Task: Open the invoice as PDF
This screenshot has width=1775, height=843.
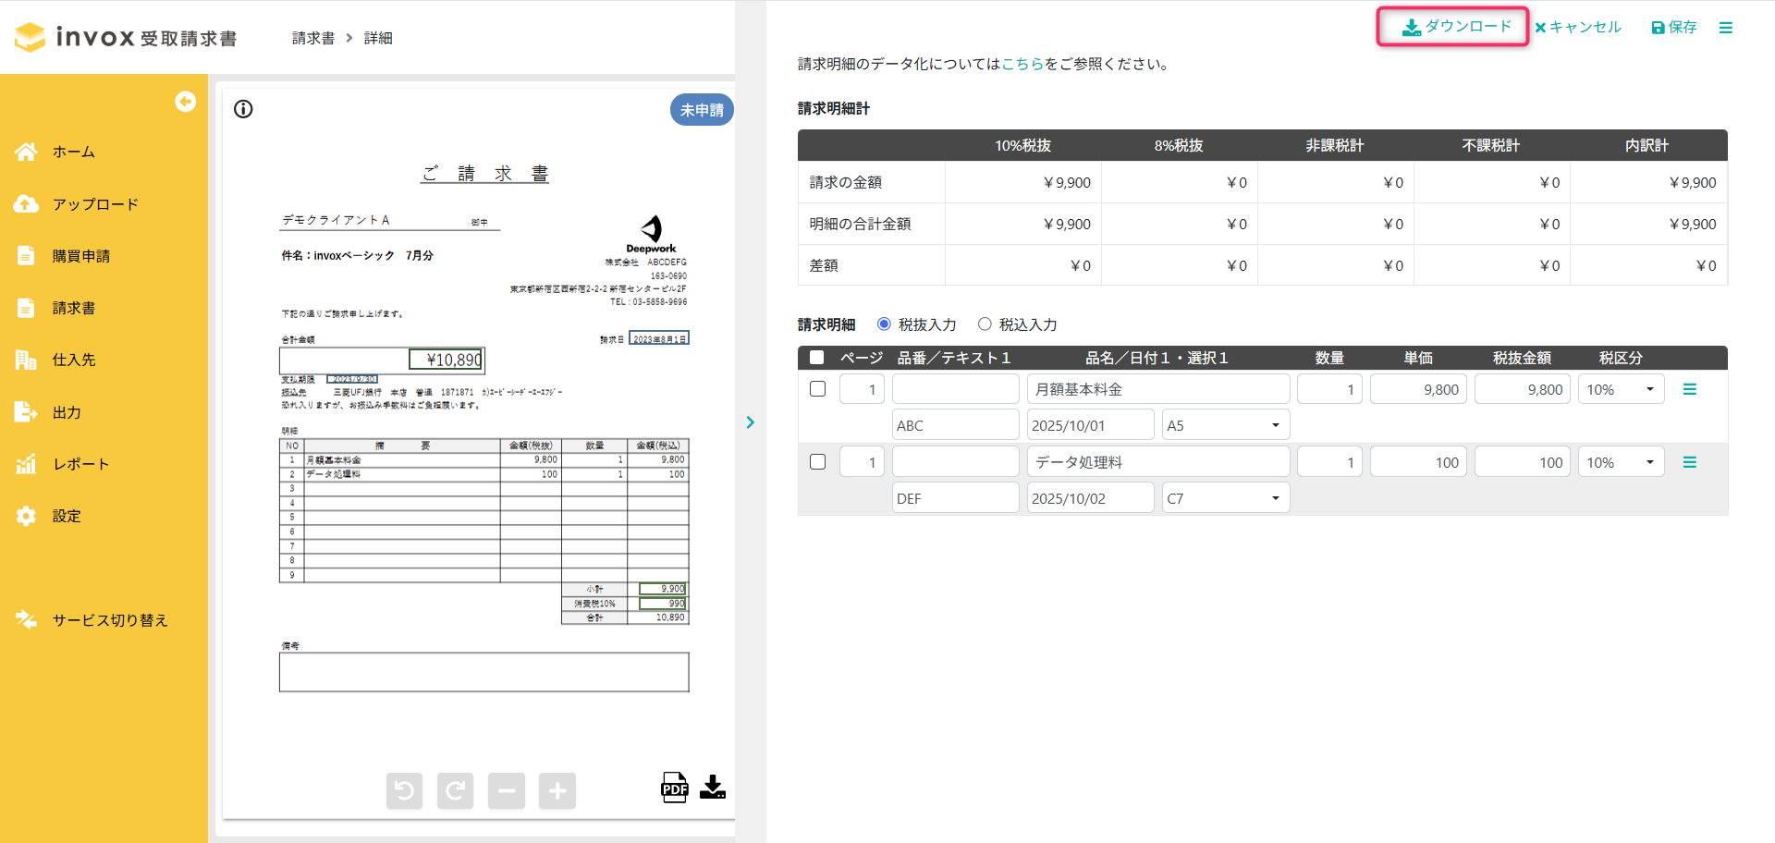Action: tap(675, 788)
